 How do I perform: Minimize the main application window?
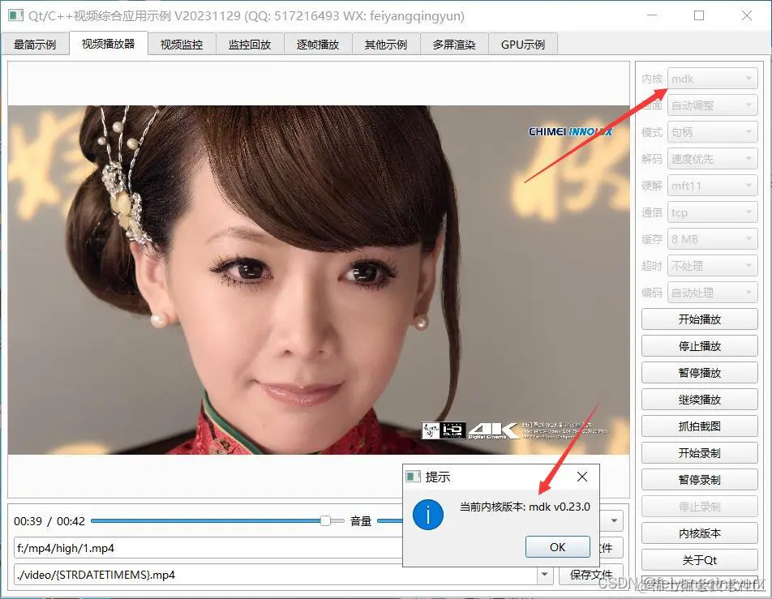pos(652,15)
